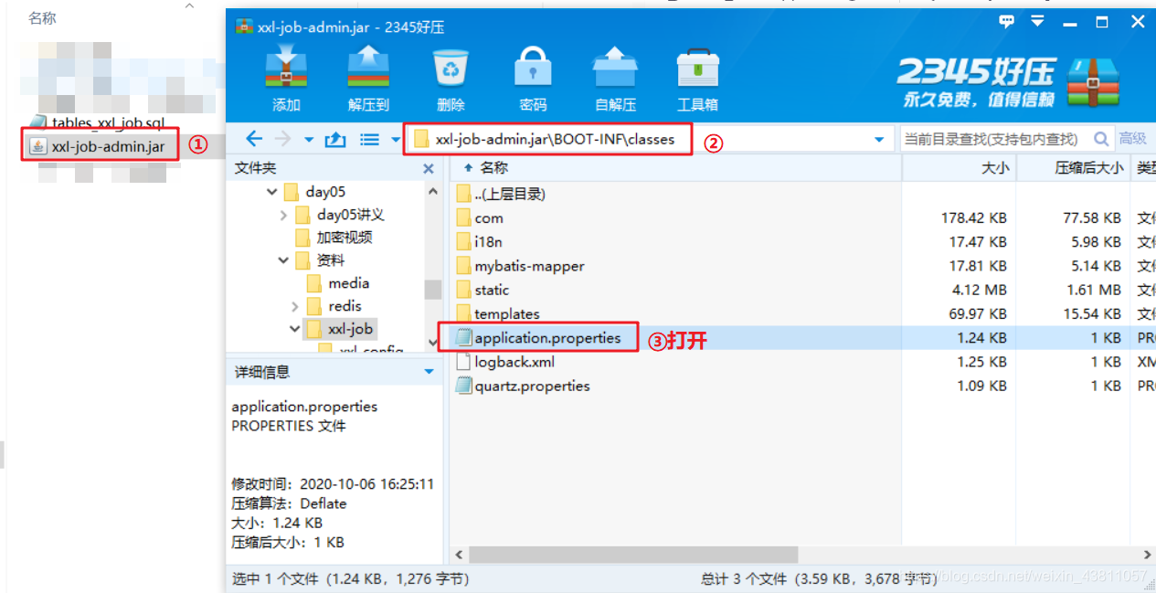Click into the 当前目录查找 search field
The image size is (1156, 593).
pos(996,139)
